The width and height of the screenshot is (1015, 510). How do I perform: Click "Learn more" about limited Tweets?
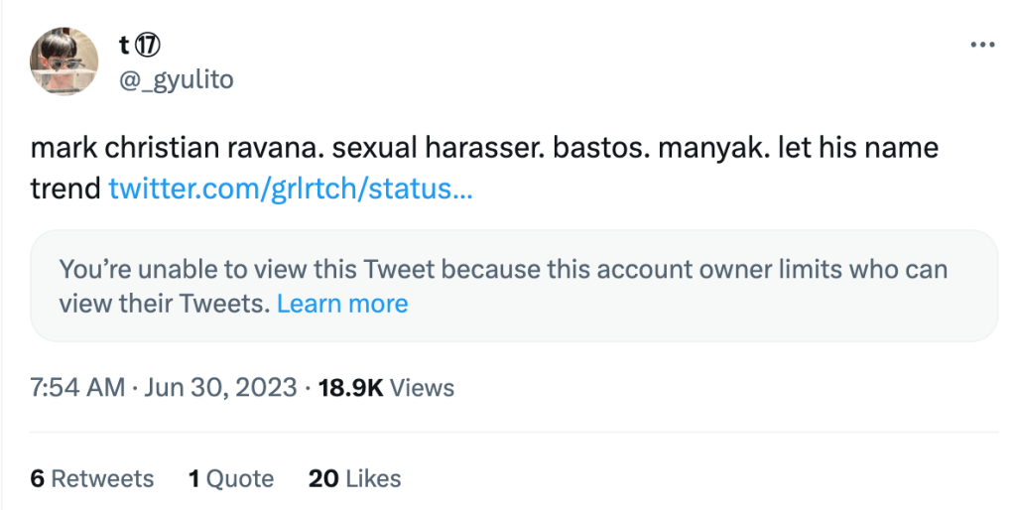point(342,304)
